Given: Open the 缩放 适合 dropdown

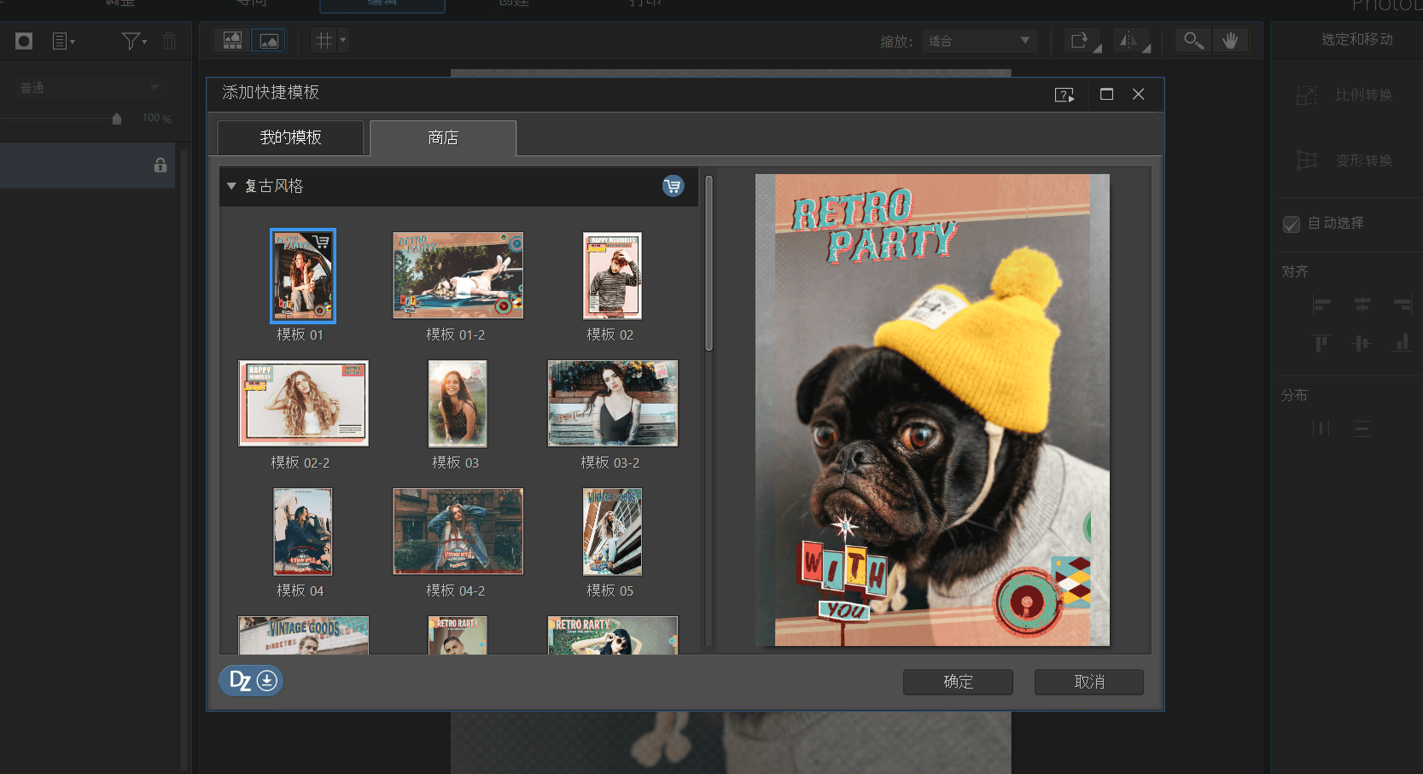Looking at the screenshot, I should pyautogui.click(x=979, y=41).
